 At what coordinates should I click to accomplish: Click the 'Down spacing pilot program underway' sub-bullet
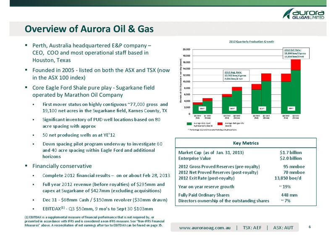click(x=102, y=150)
